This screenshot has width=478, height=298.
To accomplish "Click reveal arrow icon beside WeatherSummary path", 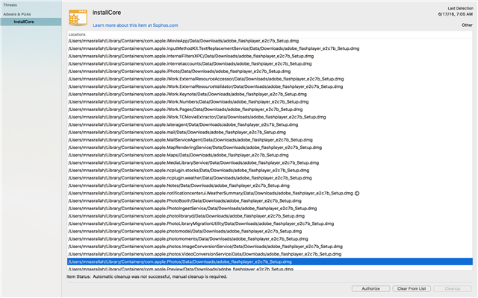I will 357,194.
